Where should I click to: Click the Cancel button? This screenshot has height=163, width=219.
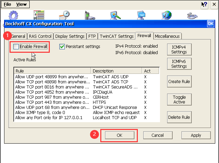158,135
